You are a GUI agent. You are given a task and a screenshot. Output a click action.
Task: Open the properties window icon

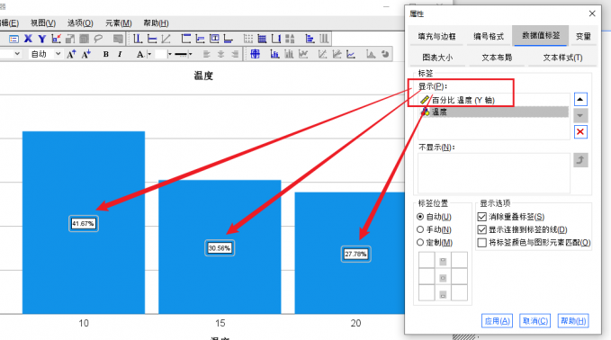pyautogui.click(x=13, y=39)
